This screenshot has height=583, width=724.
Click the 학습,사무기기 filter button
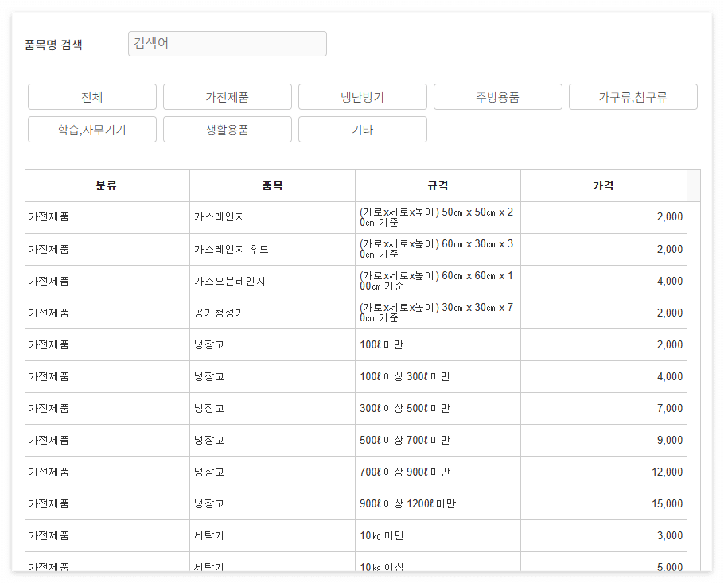[x=91, y=129]
